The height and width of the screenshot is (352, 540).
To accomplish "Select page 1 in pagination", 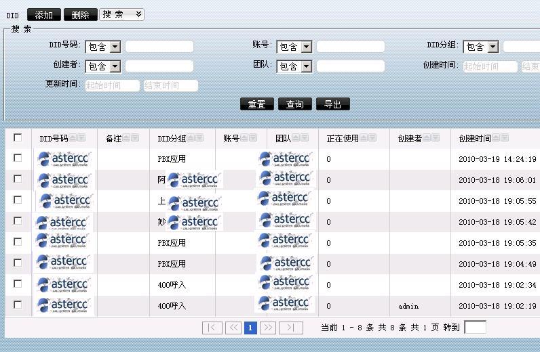I will [250, 328].
